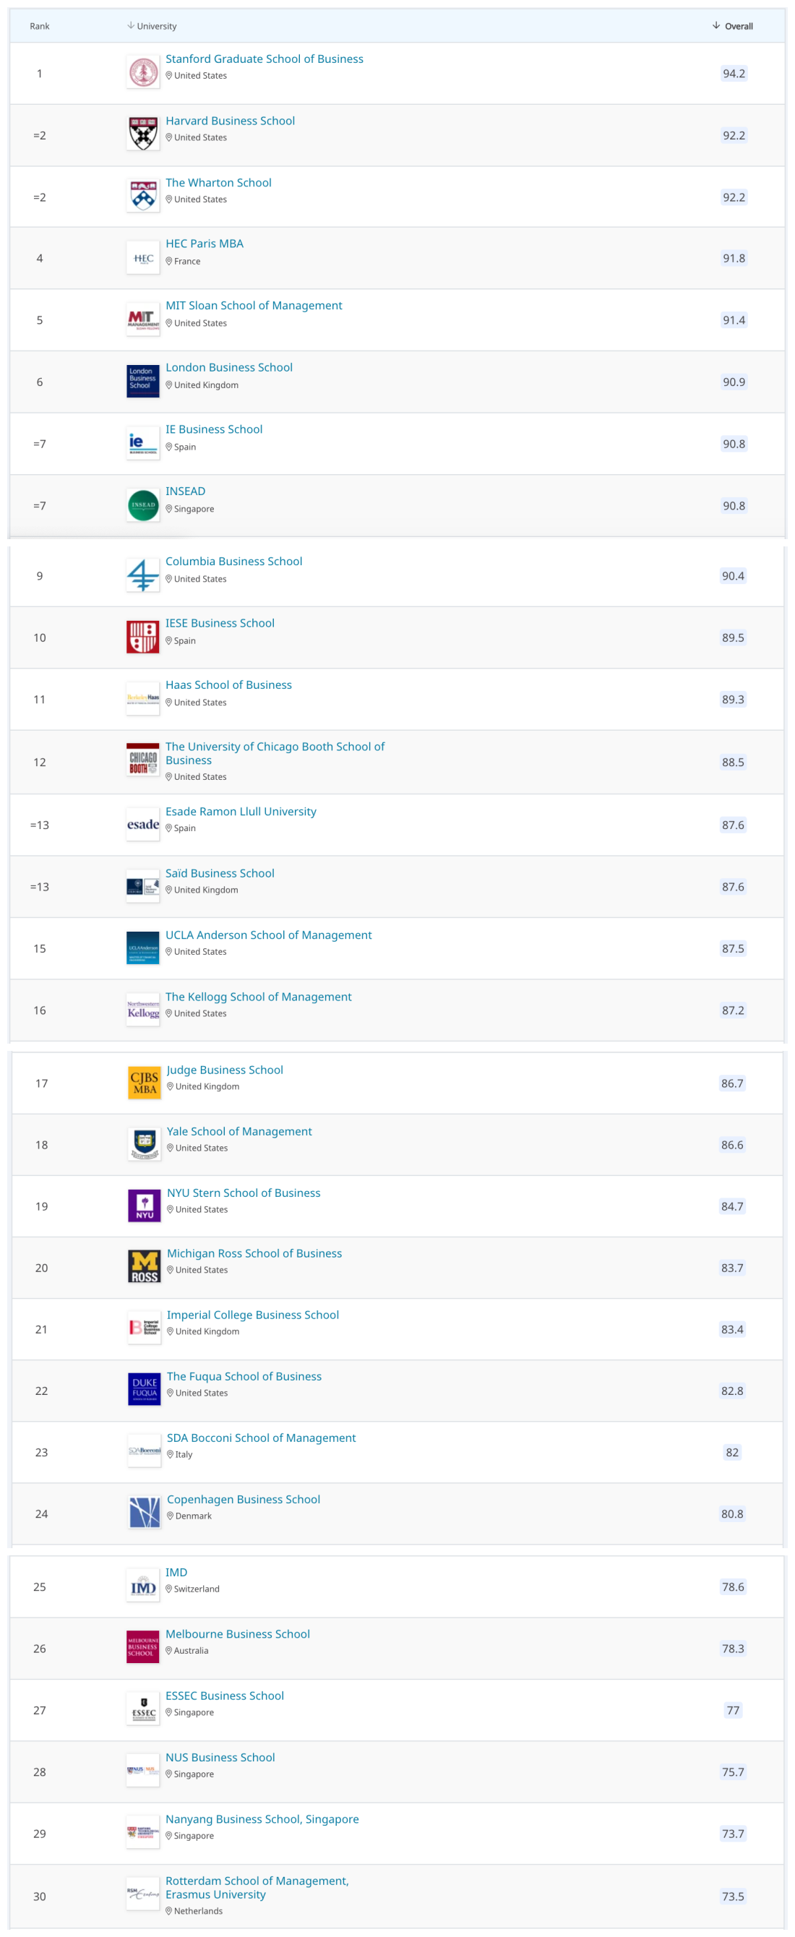Open the Haas School of Business link
795x1937 pixels.
pos(228,684)
